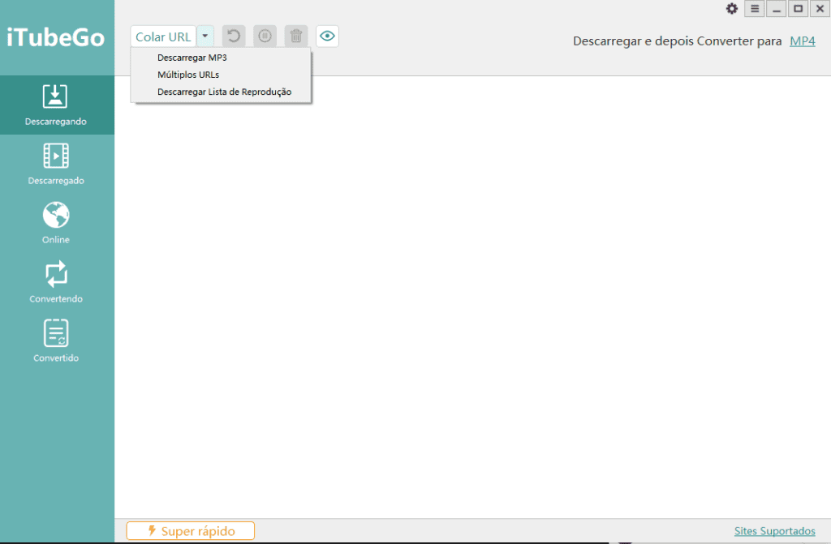Select Descarregar Lista de Reprodução
Viewport: 831px width, 544px height.
pyautogui.click(x=224, y=92)
